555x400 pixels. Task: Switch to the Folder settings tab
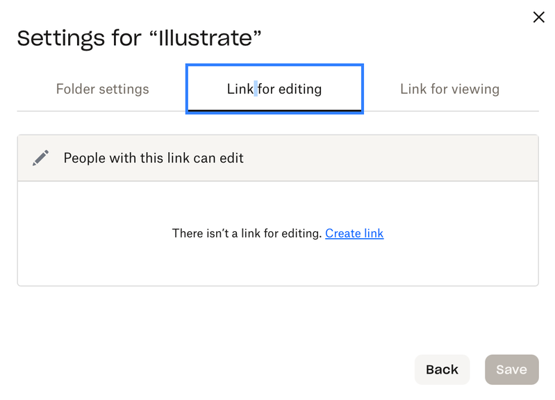coord(102,89)
